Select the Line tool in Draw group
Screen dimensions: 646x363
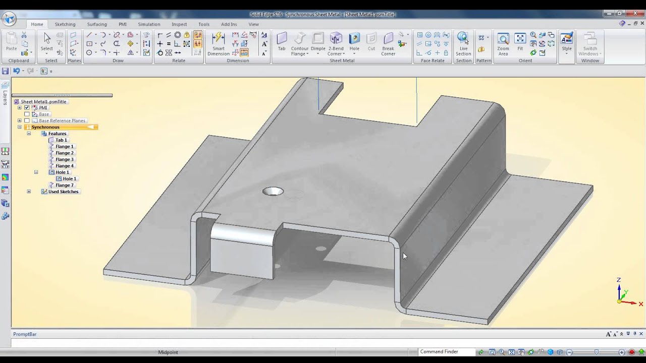point(89,35)
